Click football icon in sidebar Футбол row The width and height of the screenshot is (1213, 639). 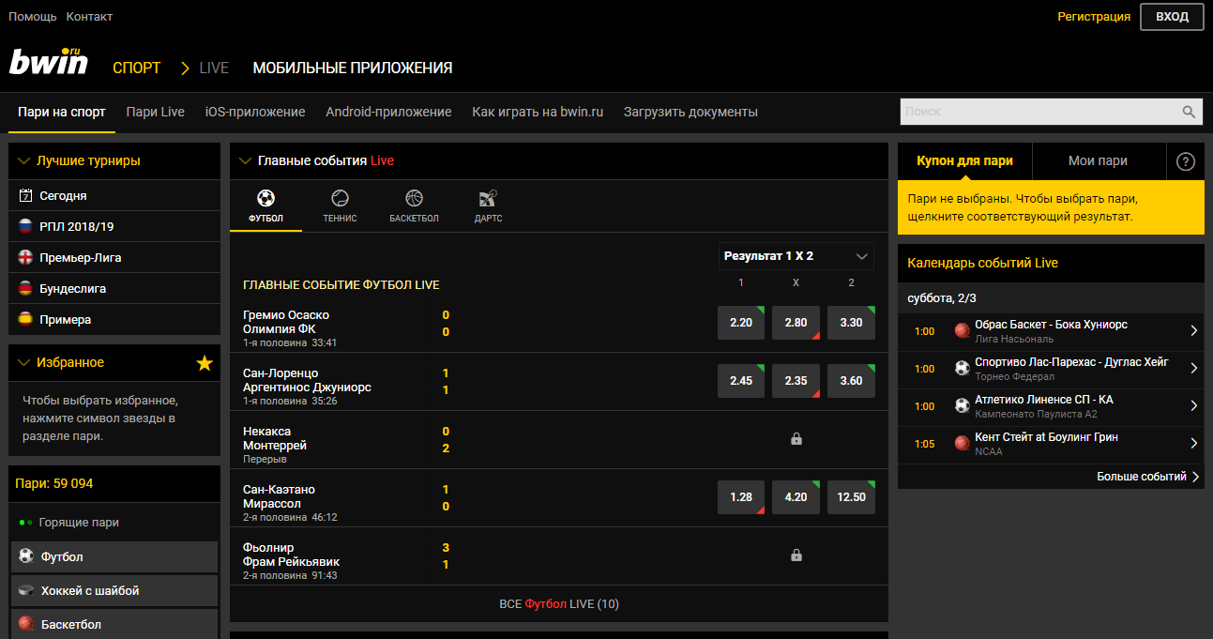26,556
